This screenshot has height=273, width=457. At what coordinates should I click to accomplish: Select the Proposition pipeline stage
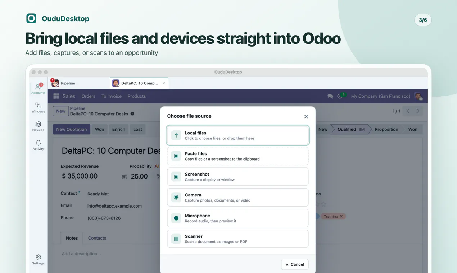[386, 129]
